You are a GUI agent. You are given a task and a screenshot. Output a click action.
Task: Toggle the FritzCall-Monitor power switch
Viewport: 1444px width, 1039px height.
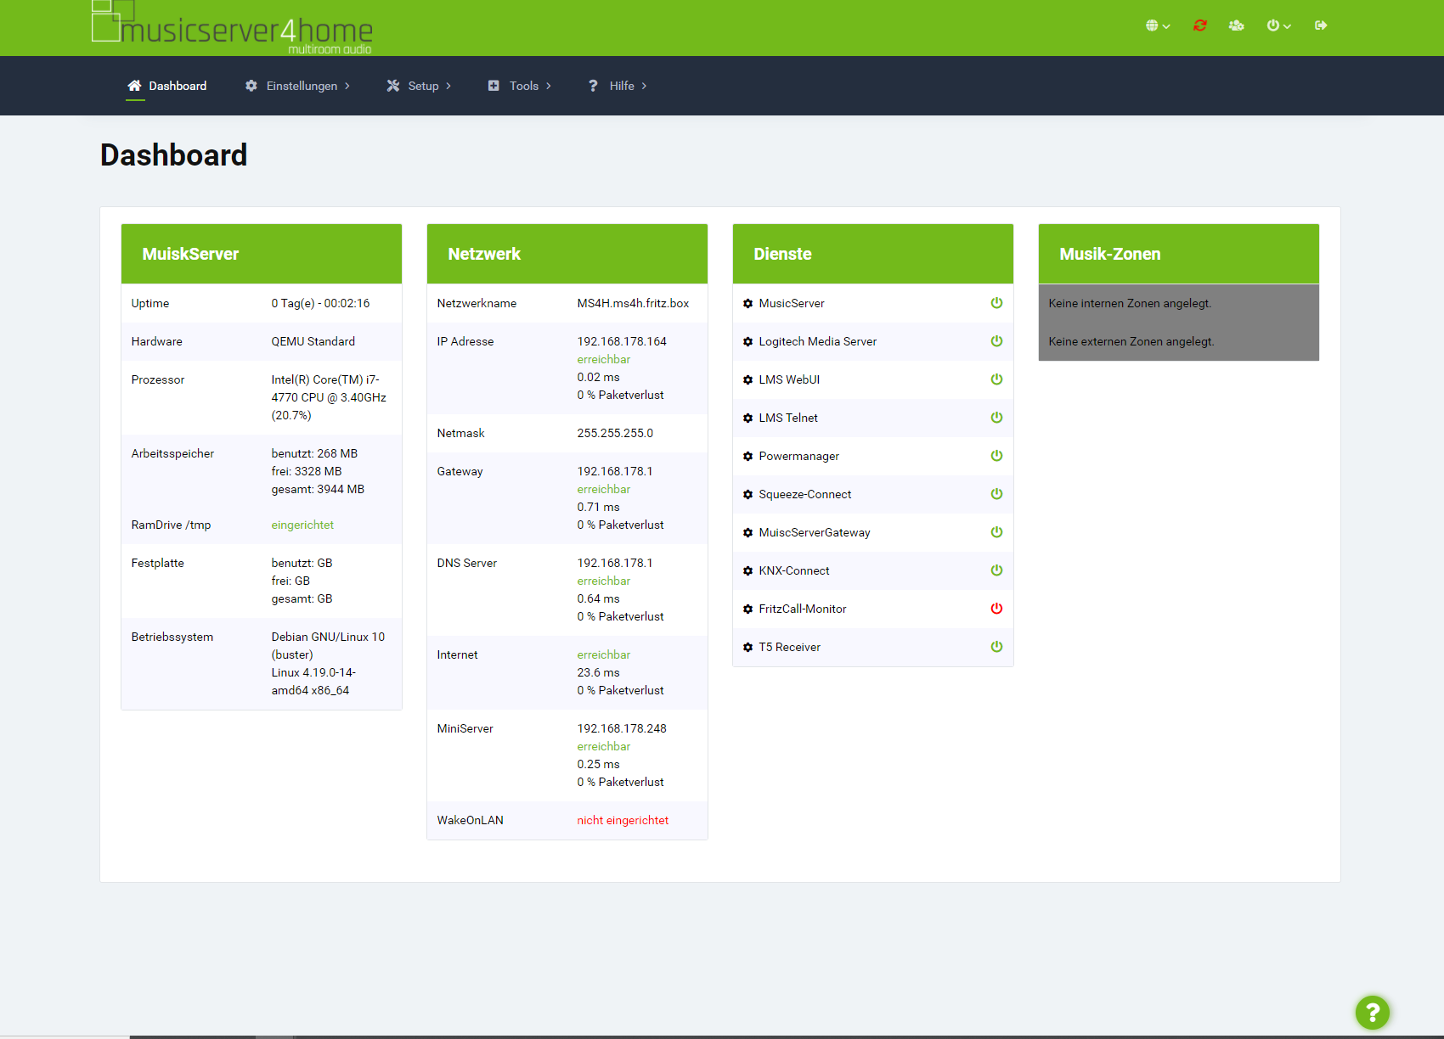coord(996,609)
